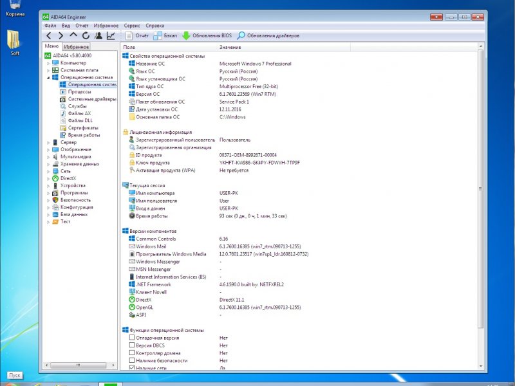Image resolution: width=515 pixels, height=386 pixels.
Task: Click the AIDA64 v5.80.4000 root node
Action: (72, 56)
